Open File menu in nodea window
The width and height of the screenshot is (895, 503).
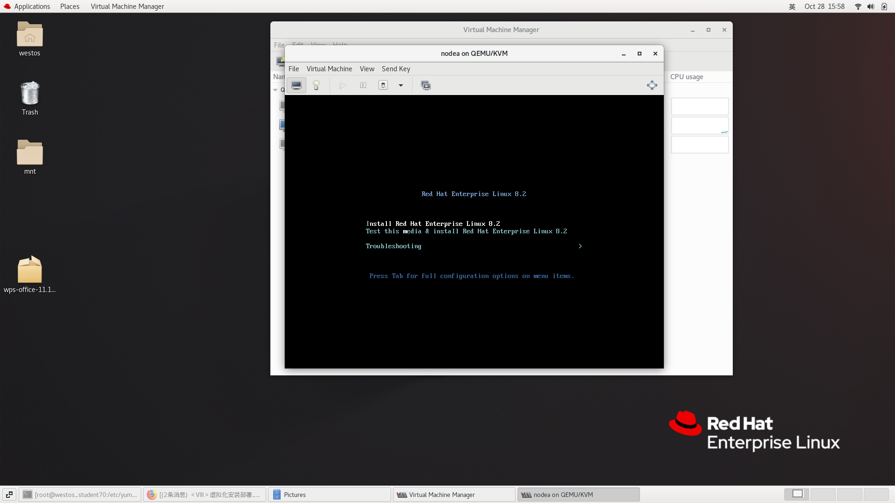click(x=294, y=69)
